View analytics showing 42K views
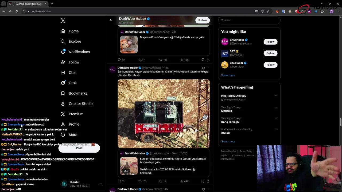 pos(184,181)
